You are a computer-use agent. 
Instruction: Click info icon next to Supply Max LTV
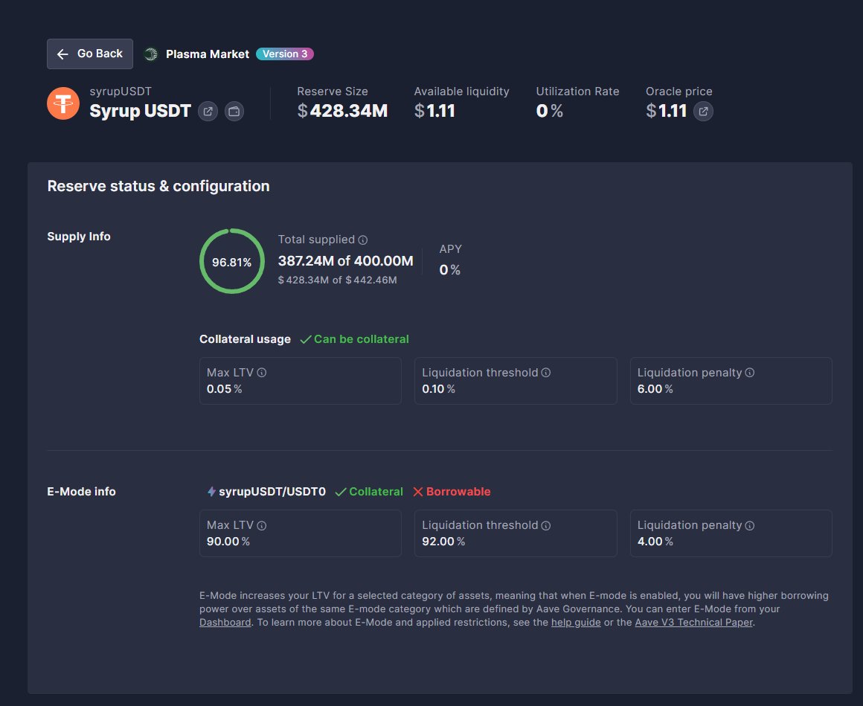click(x=262, y=373)
